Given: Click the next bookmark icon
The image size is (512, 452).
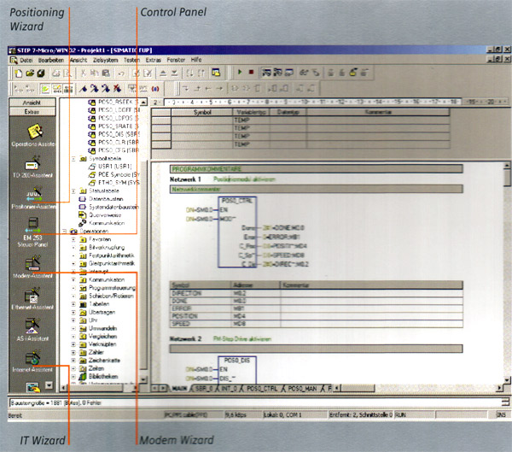Looking at the screenshot, I should click(95, 88).
